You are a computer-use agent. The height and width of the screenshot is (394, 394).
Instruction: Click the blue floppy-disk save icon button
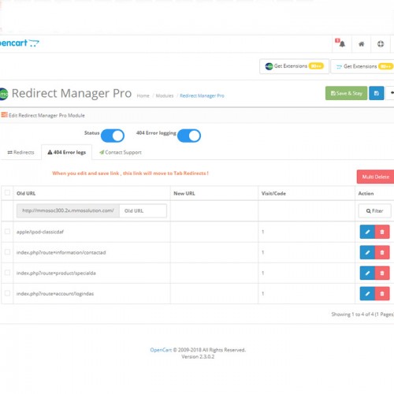point(377,93)
